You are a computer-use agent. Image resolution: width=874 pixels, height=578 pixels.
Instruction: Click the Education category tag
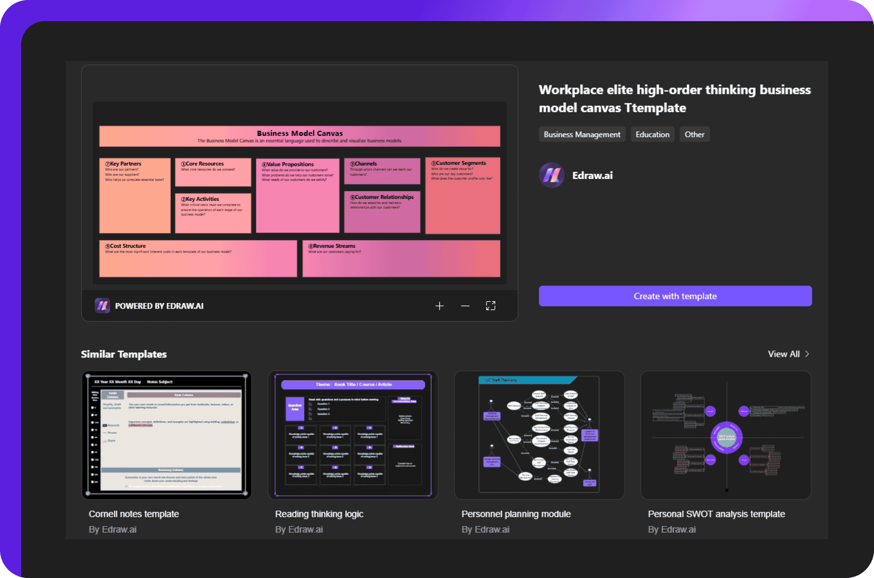tap(654, 135)
